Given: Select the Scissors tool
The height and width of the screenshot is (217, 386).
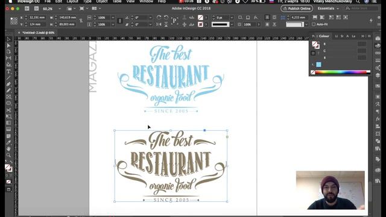Looking at the screenshot, I should point(8,110).
